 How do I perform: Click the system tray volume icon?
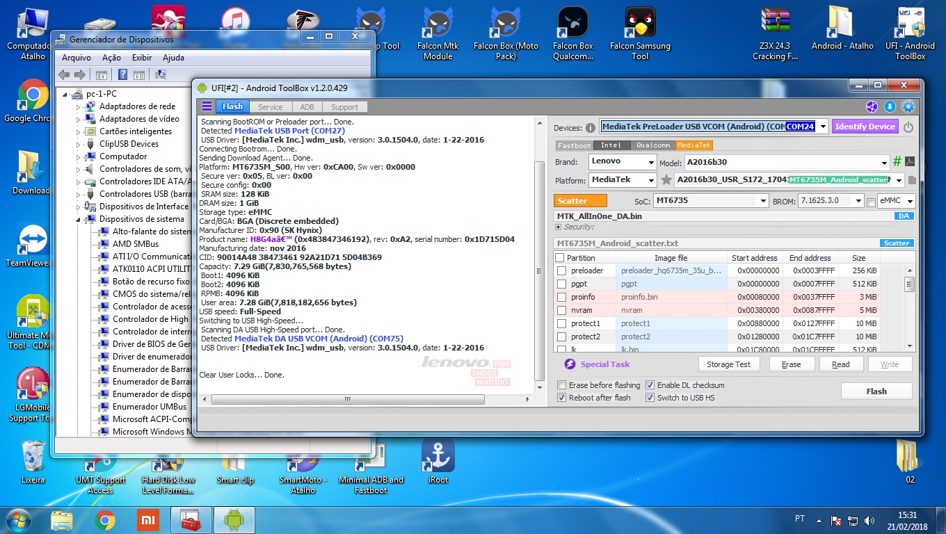(x=869, y=520)
